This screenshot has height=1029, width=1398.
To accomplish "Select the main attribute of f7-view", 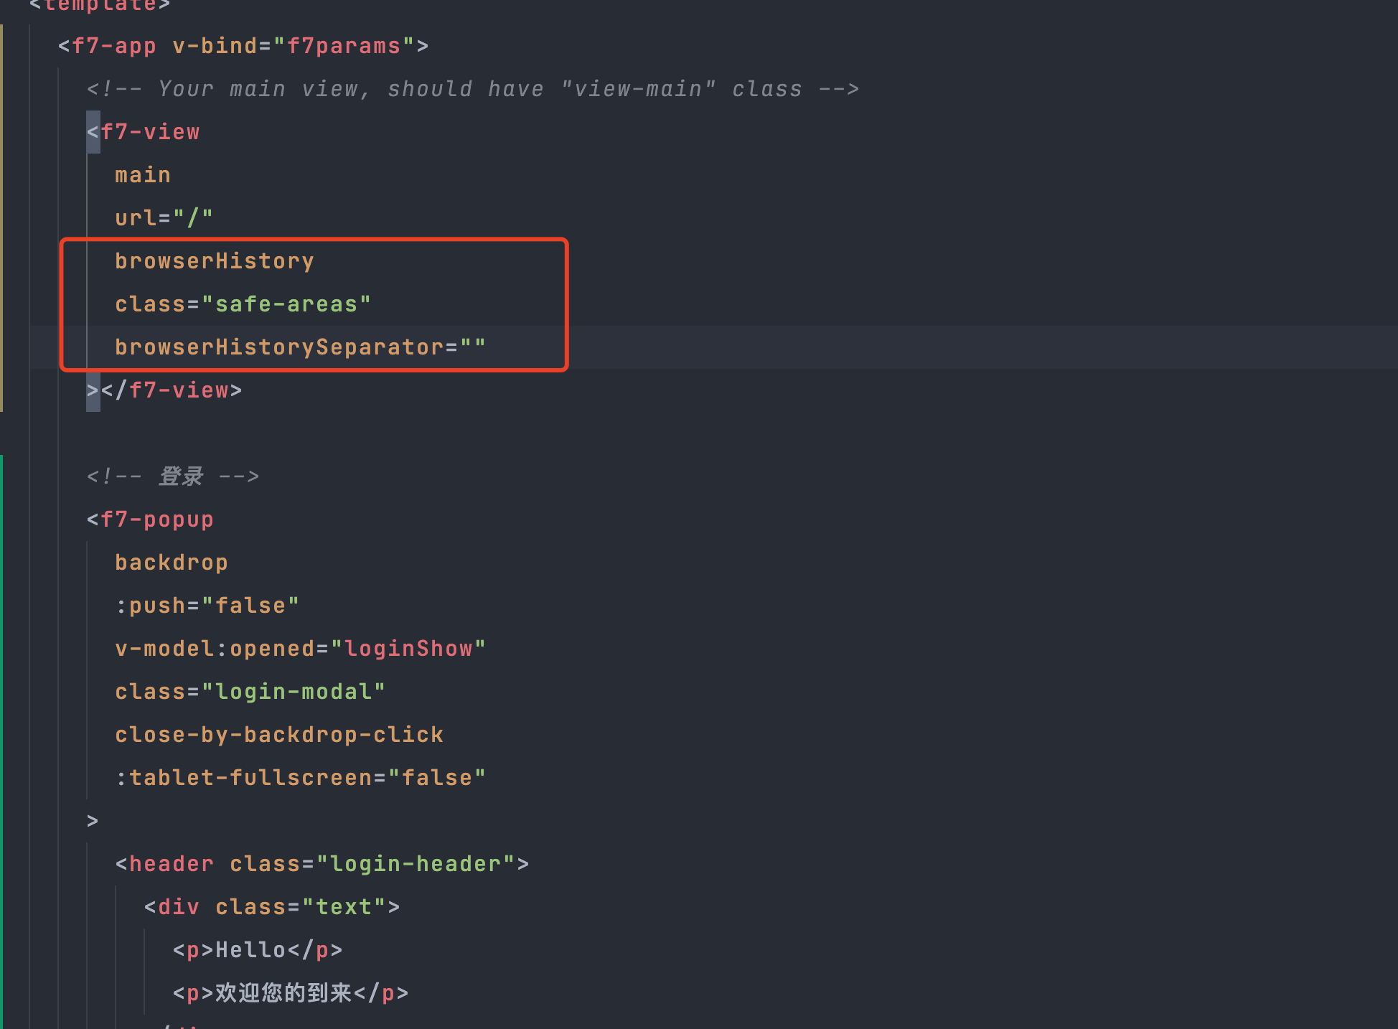I will click(142, 174).
